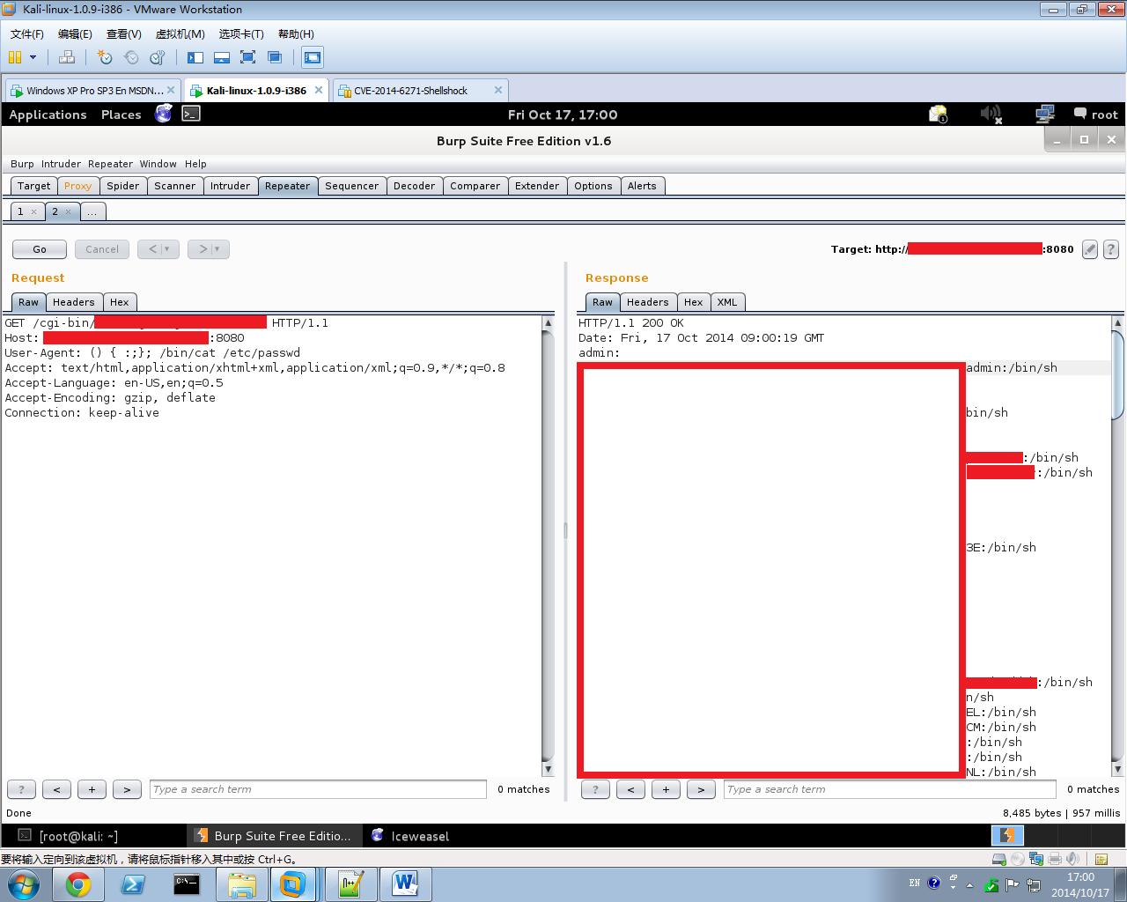
Task: Launch terminal from Kali top panel icon
Action: click(191, 114)
